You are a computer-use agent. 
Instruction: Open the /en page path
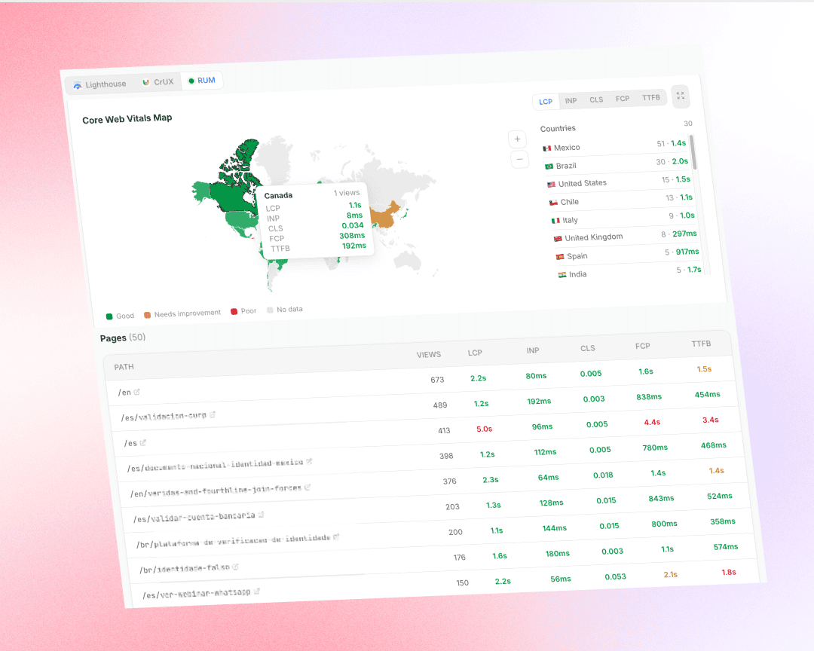(x=124, y=393)
